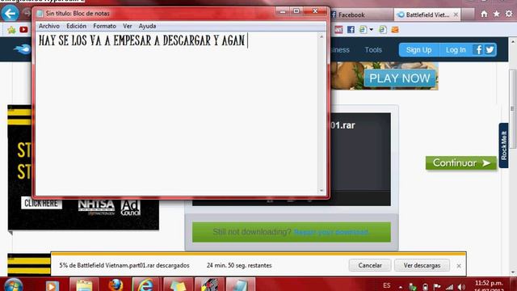Image resolution: width=517 pixels, height=291 pixels.
Task: Expand the dropdown arrow beside the page bookmark
Action: point(372,30)
